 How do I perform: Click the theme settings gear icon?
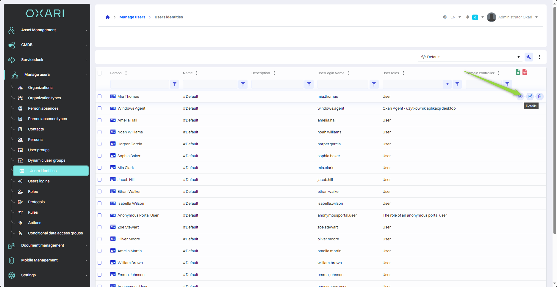click(x=445, y=17)
